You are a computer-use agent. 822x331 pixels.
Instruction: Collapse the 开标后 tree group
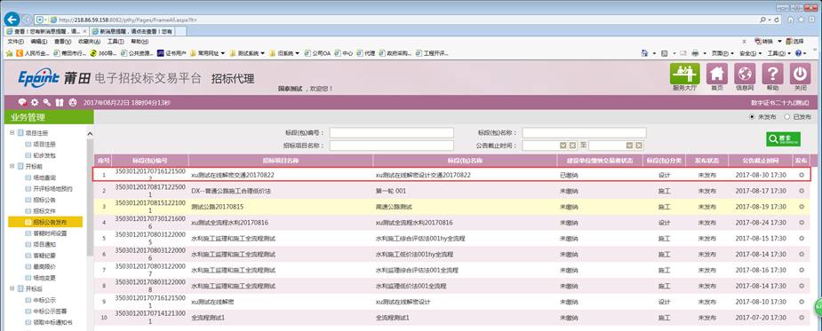(12, 288)
